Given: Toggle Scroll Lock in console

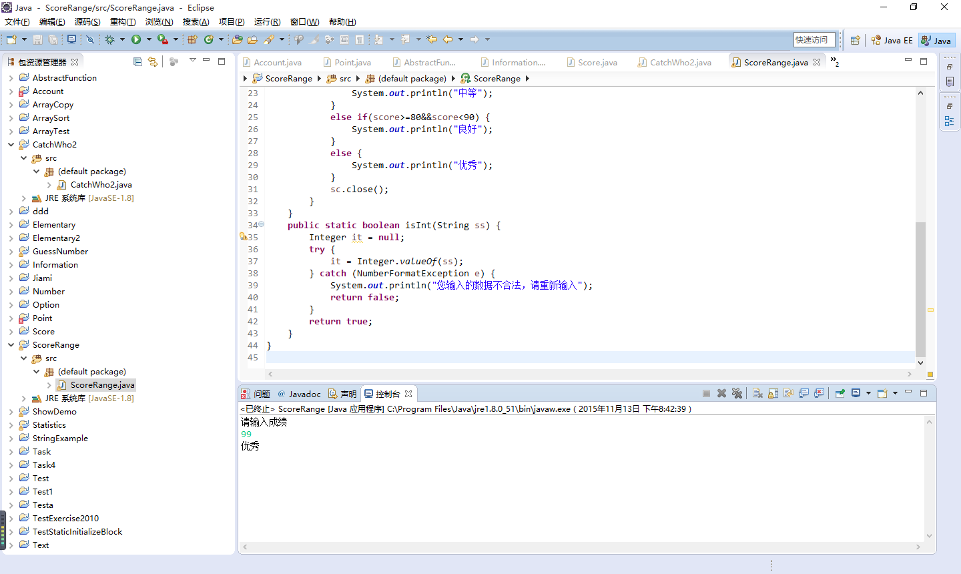Looking at the screenshot, I should pyautogui.click(x=773, y=393).
